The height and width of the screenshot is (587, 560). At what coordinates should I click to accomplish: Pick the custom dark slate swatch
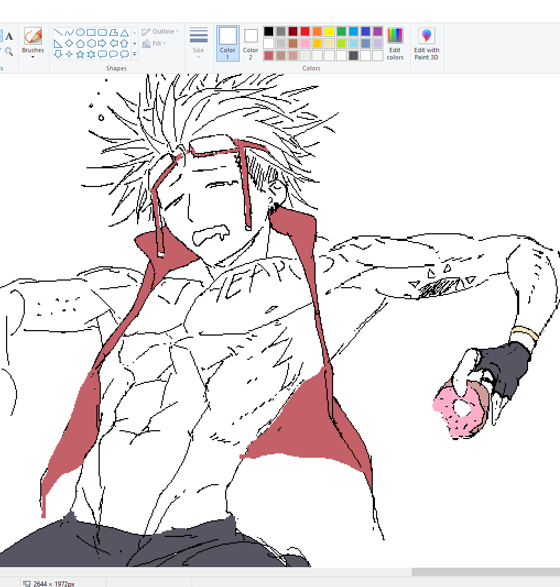click(x=354, y=56)
